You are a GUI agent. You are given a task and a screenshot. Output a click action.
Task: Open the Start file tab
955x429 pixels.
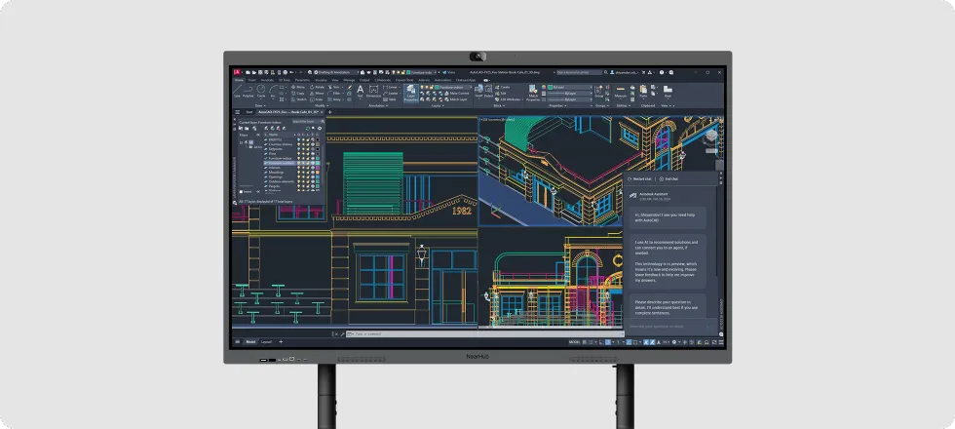(x=249, y=112)
